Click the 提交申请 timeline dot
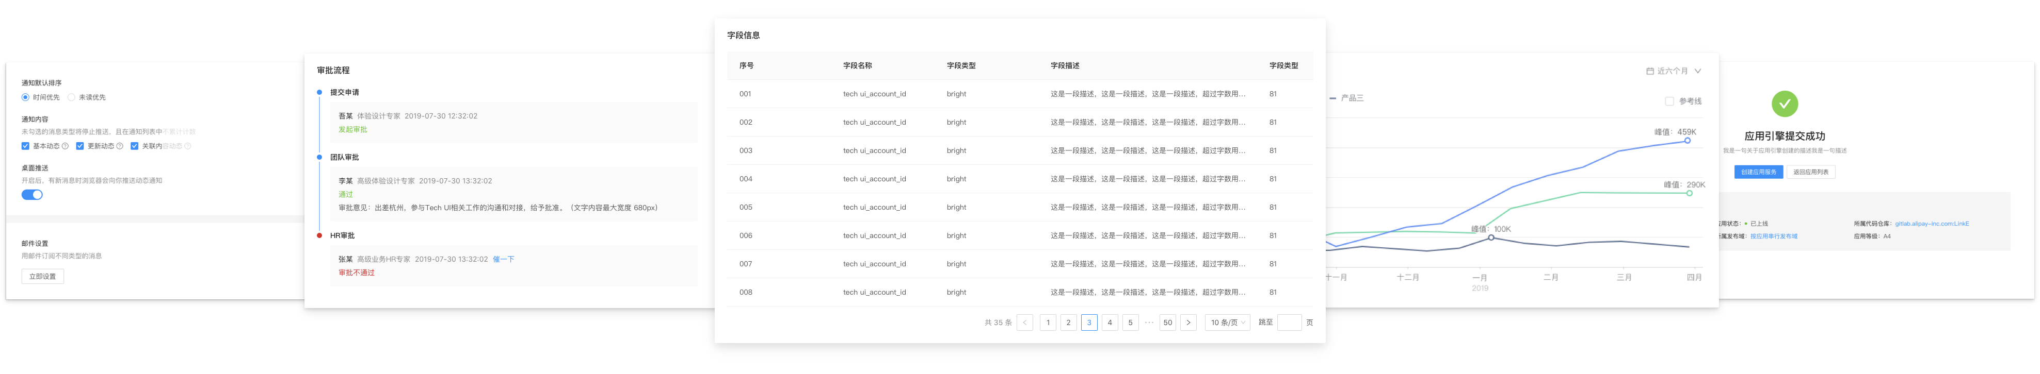Image resolution: width=2040 pixels, height=374 pixels. click(319, 93)
